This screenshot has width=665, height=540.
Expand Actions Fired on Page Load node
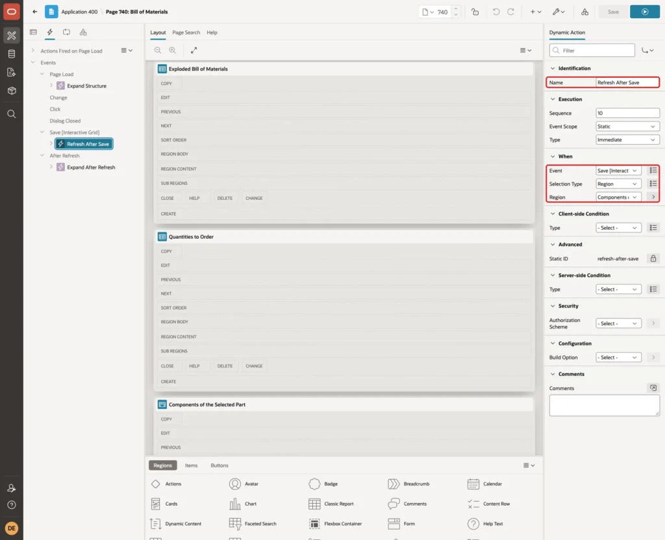(x=33, y=51)
